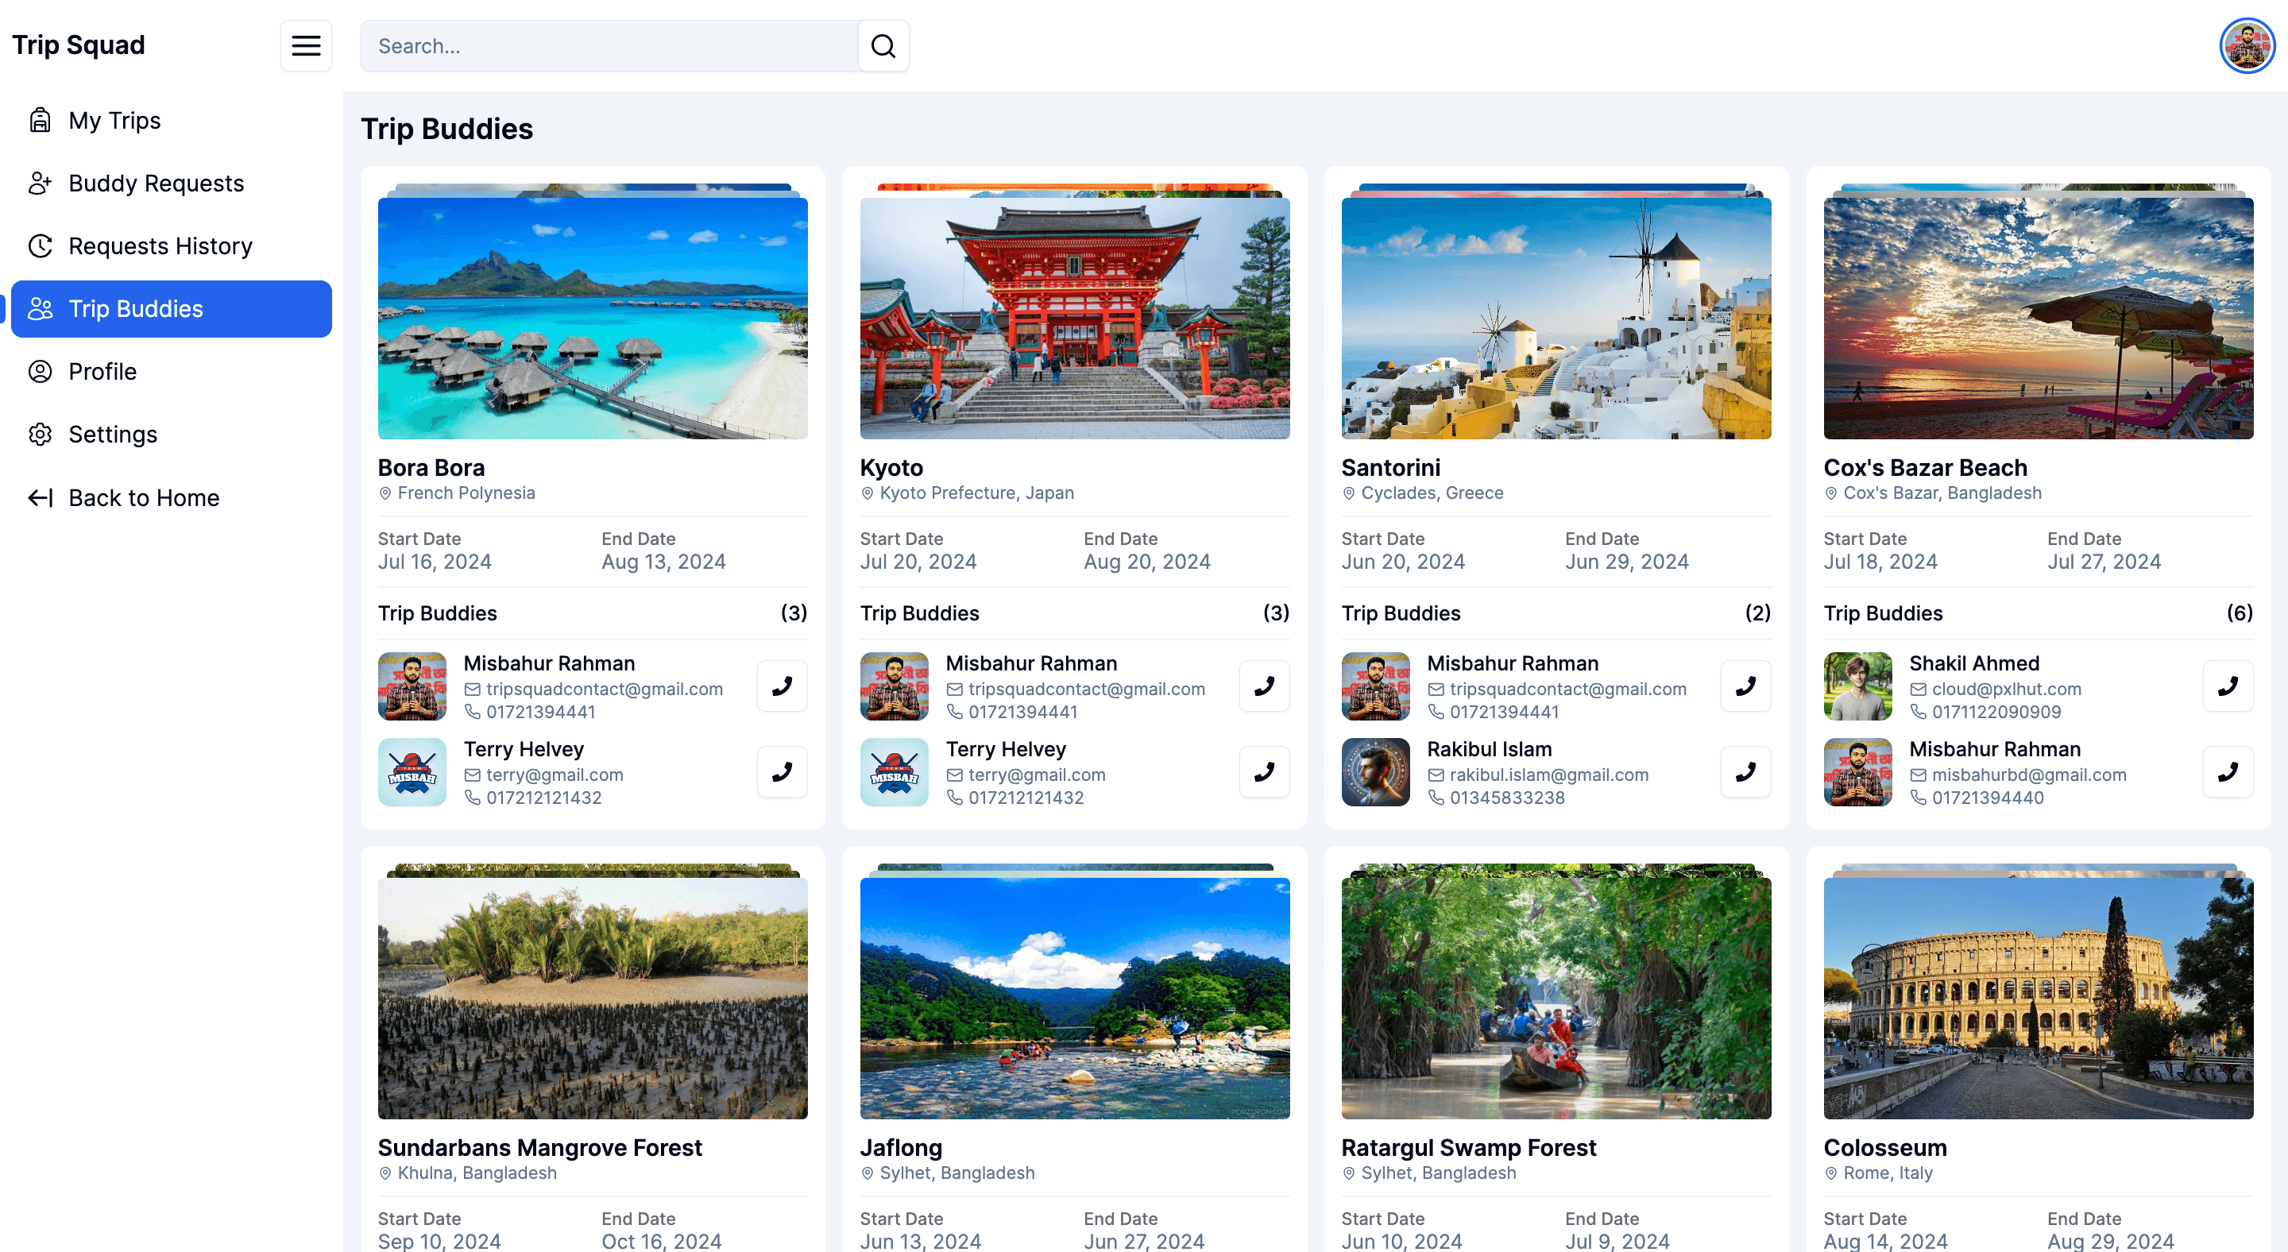Open the user avatar profile menu
The image size is (2288, 1252).
click(2247, 45)
